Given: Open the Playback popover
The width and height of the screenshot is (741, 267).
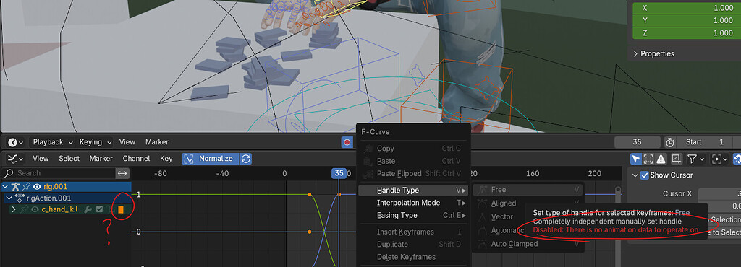Looking at the screenshot, I should [x=52, y=141].
